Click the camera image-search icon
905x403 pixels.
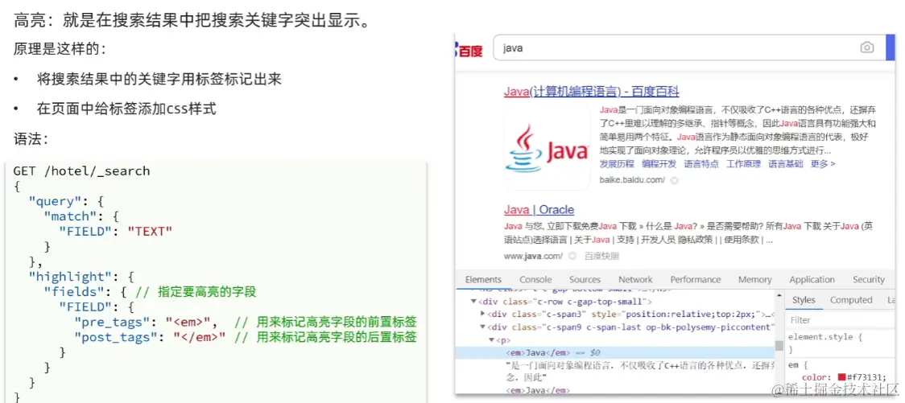click(867, 47)
